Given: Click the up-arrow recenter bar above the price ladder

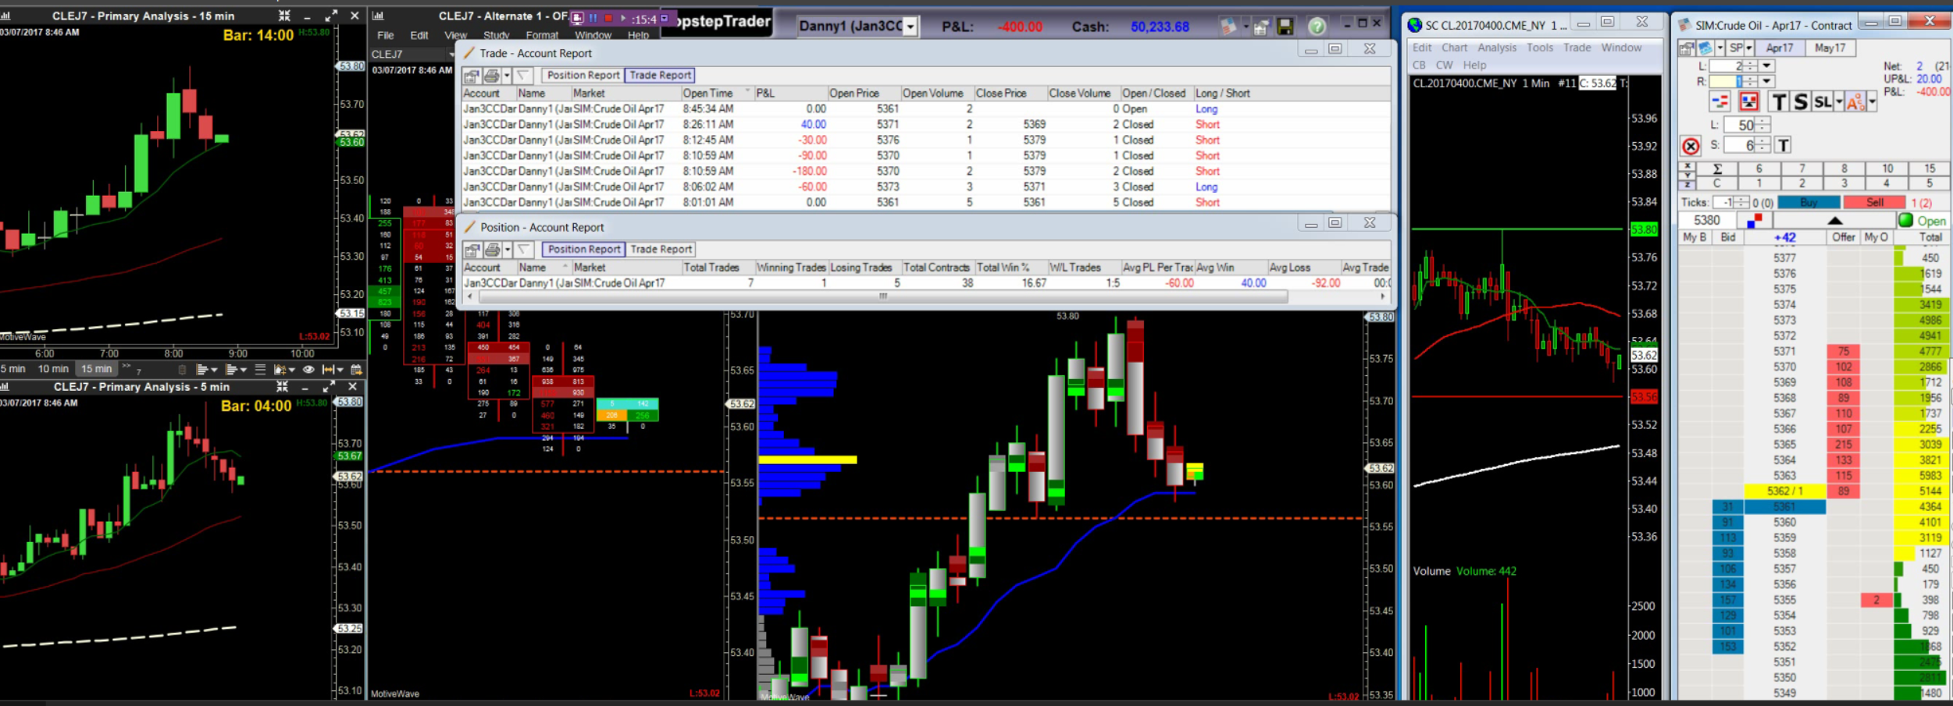Looking at the screenshot, I should click(x=1835, y=221).
